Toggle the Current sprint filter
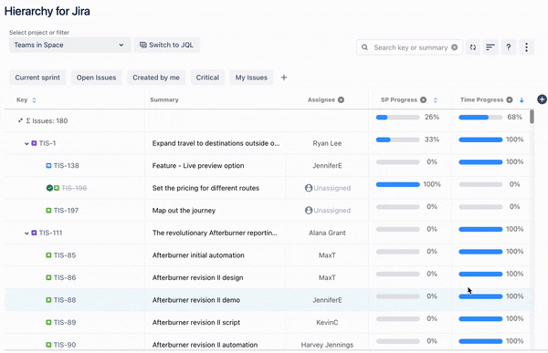Screen dimensions: 548x353 37,78
